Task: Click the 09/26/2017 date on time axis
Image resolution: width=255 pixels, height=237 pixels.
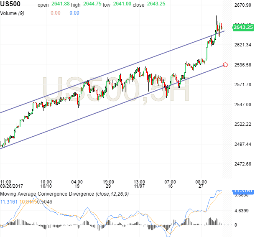Action: pos(11,187)
